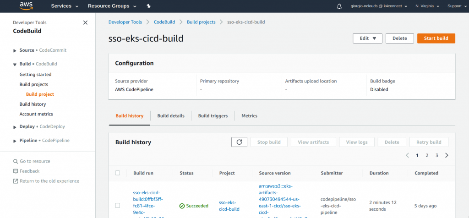Viewport: 469px width, 218px height.
Task: Click the Feedback link
Action: click(x=30, y=171)
